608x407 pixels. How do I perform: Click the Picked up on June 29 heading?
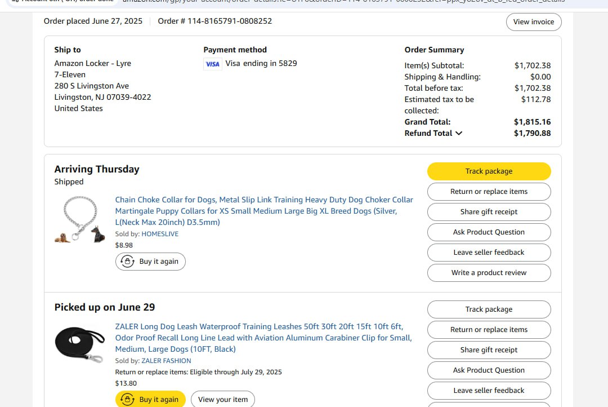[x=105, y=307]
